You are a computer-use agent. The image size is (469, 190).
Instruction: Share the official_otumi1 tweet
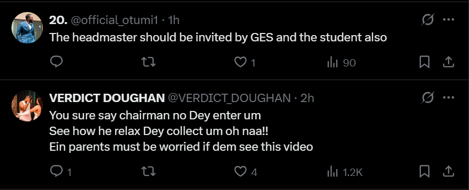click(449, 62)
